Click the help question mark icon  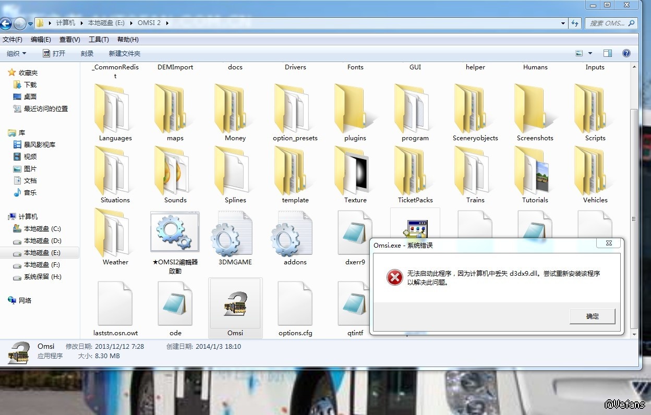click(626, 53)
